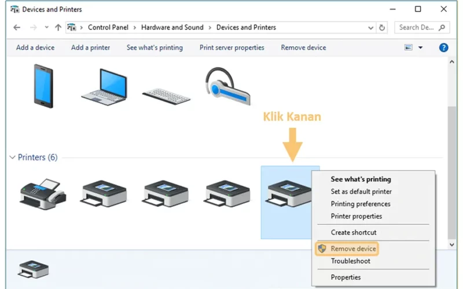Open the recent locations dropdown chevron
The height and width of the screenshot is (289, 463).
tap(47, 27)
